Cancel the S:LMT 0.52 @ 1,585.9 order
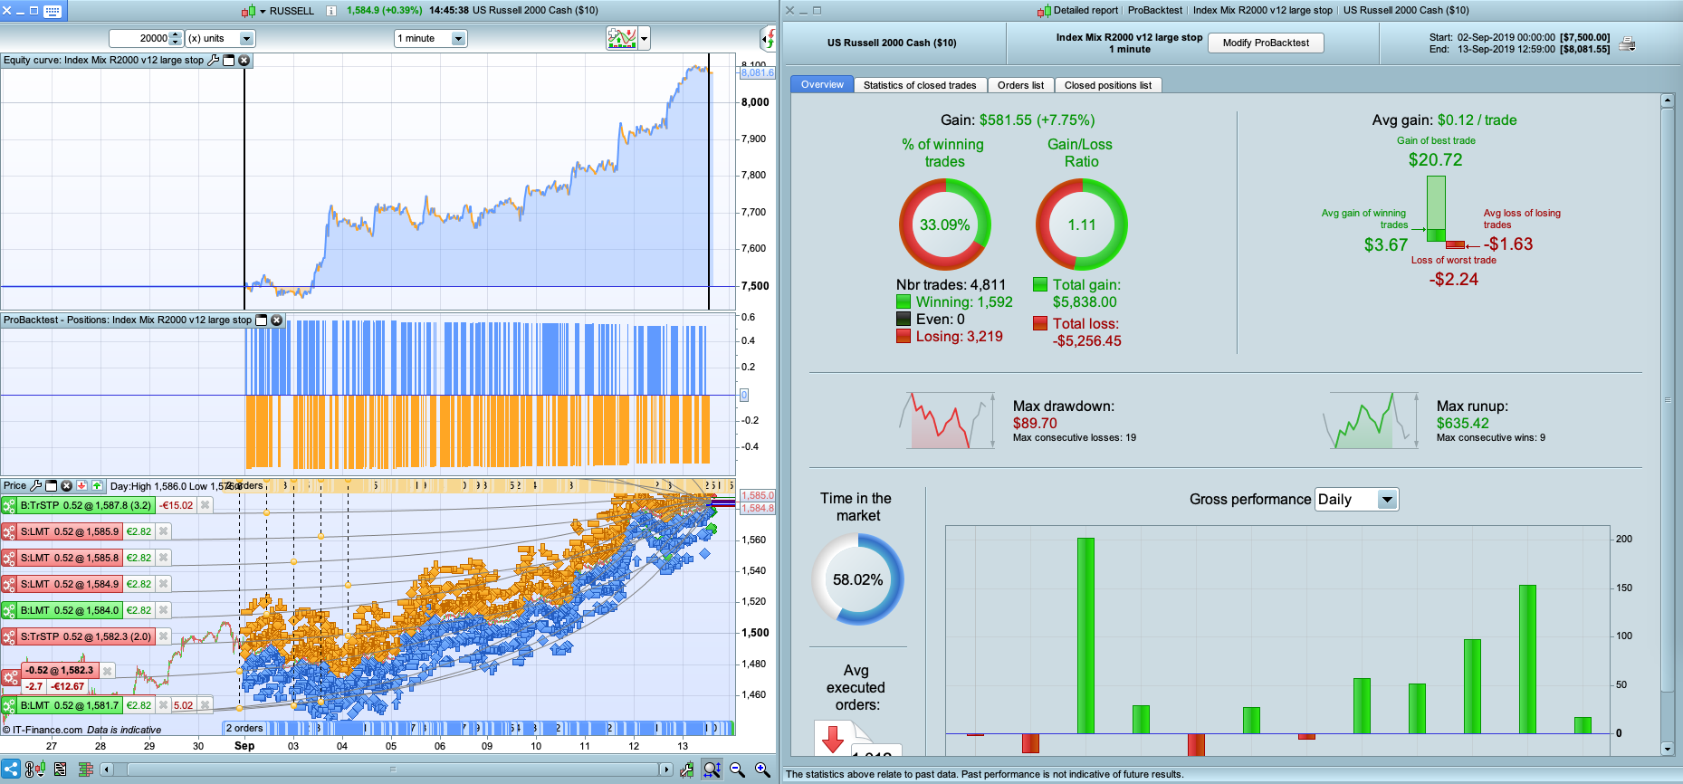The width and height of the screenshot is (1683, 784). pyautogui.click(x=164, y=531)
